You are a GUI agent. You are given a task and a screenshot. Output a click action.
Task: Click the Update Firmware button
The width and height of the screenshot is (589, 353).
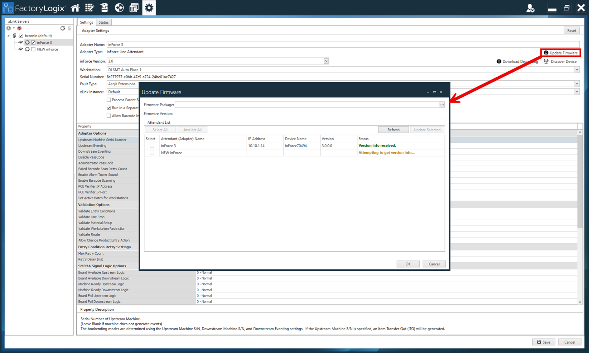coord(561,53)
